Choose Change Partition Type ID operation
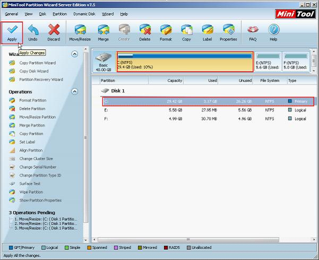 pyautogui.click(x=40, y=176)
